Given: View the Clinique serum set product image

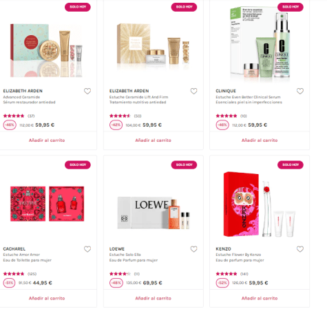Looking at the screenshot, I should [x=260, y=44].
